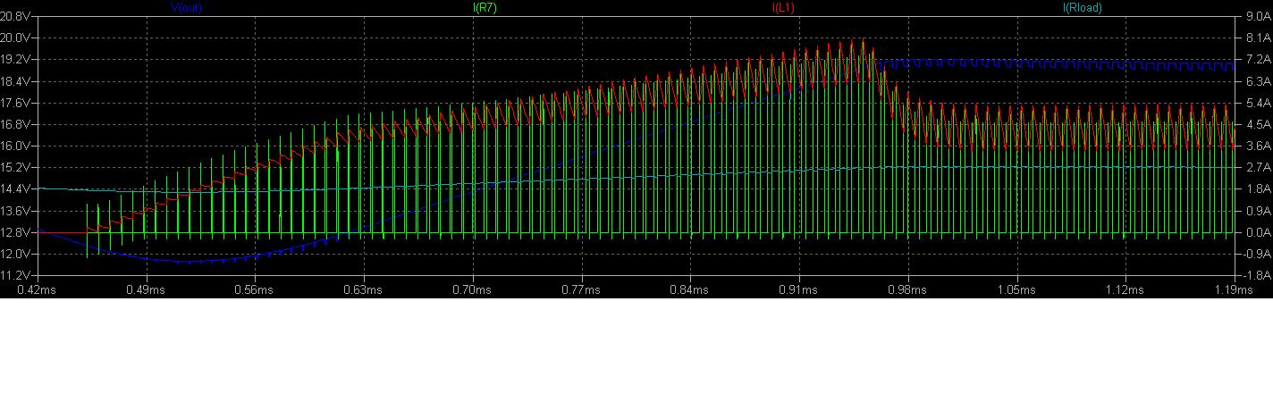Click the 0.70ms time axis label

(x=473, y=290)
